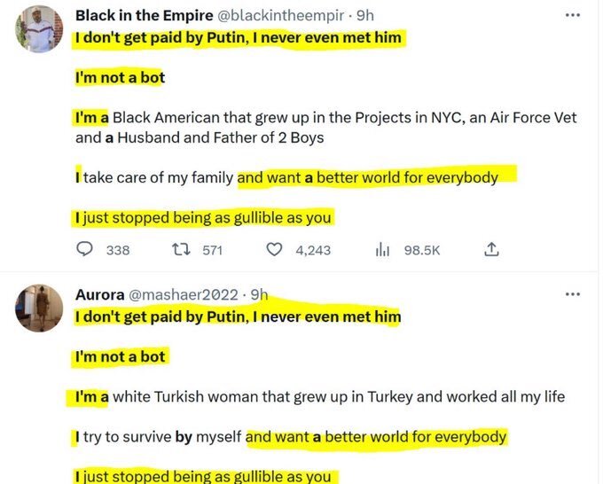Open more options menu on Aurora's tweet
Image resolution: width=603 pixels, height=484 pixels.
[x=572, y=293]
